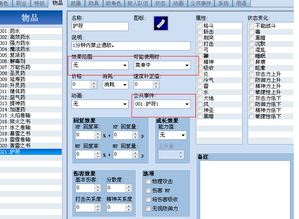Select 018:暴雪之书 in the item list
The image size is (299, 219).
31,133
